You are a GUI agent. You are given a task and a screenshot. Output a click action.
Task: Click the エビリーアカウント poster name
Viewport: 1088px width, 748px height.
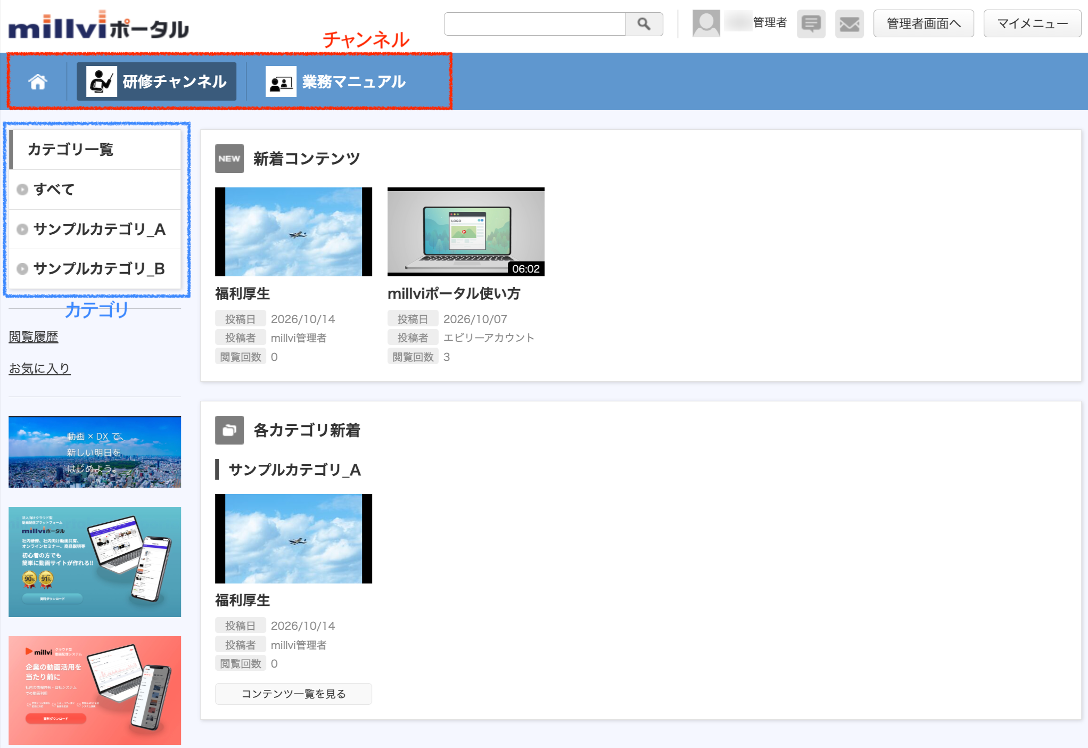pyautogui.click(x=489, y=338)
